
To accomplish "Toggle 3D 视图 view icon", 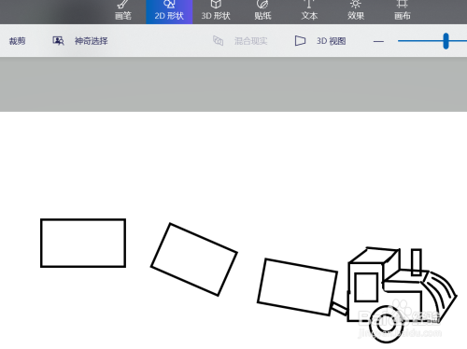I will 300,41.
